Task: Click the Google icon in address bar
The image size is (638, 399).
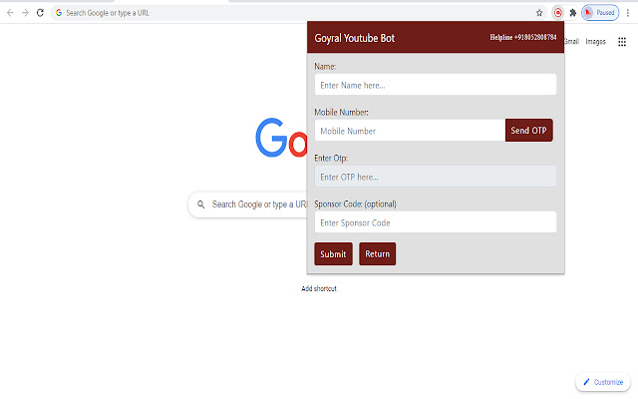Action: [59, 13]
